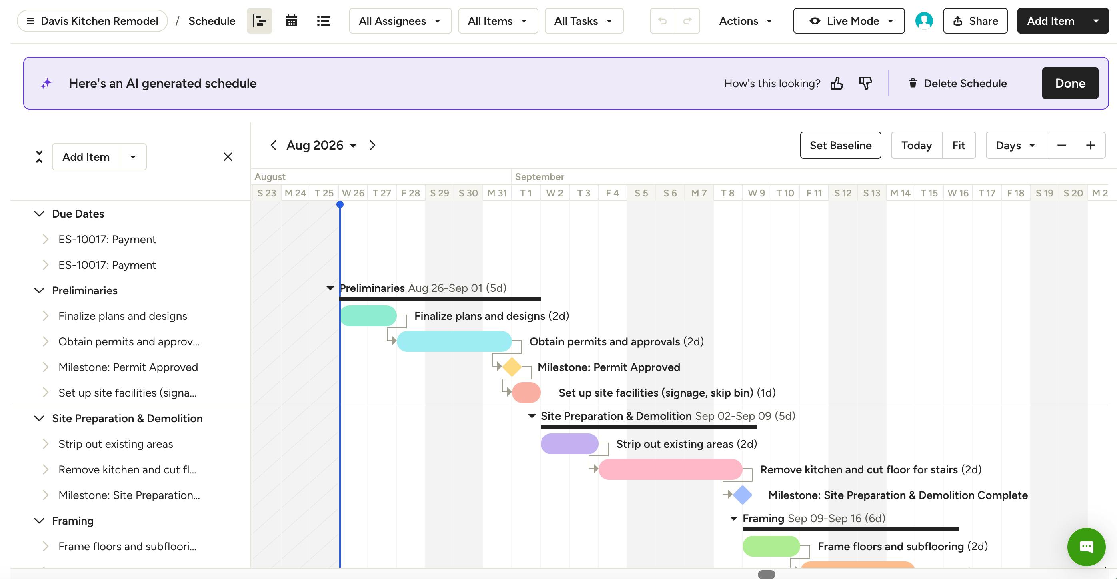The height and width of the screenshot is (579, 1117).
Task: Click the blue Site Preparation milestone diamond
Action: [743, 495]
